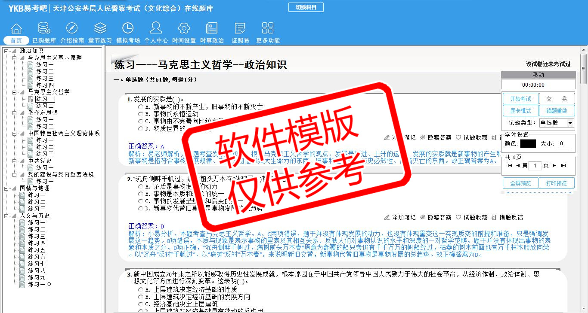Click the heart 试题收藏 icon for question 2
The height and width of the screenshot is (313, 588).
click(458, 217)
